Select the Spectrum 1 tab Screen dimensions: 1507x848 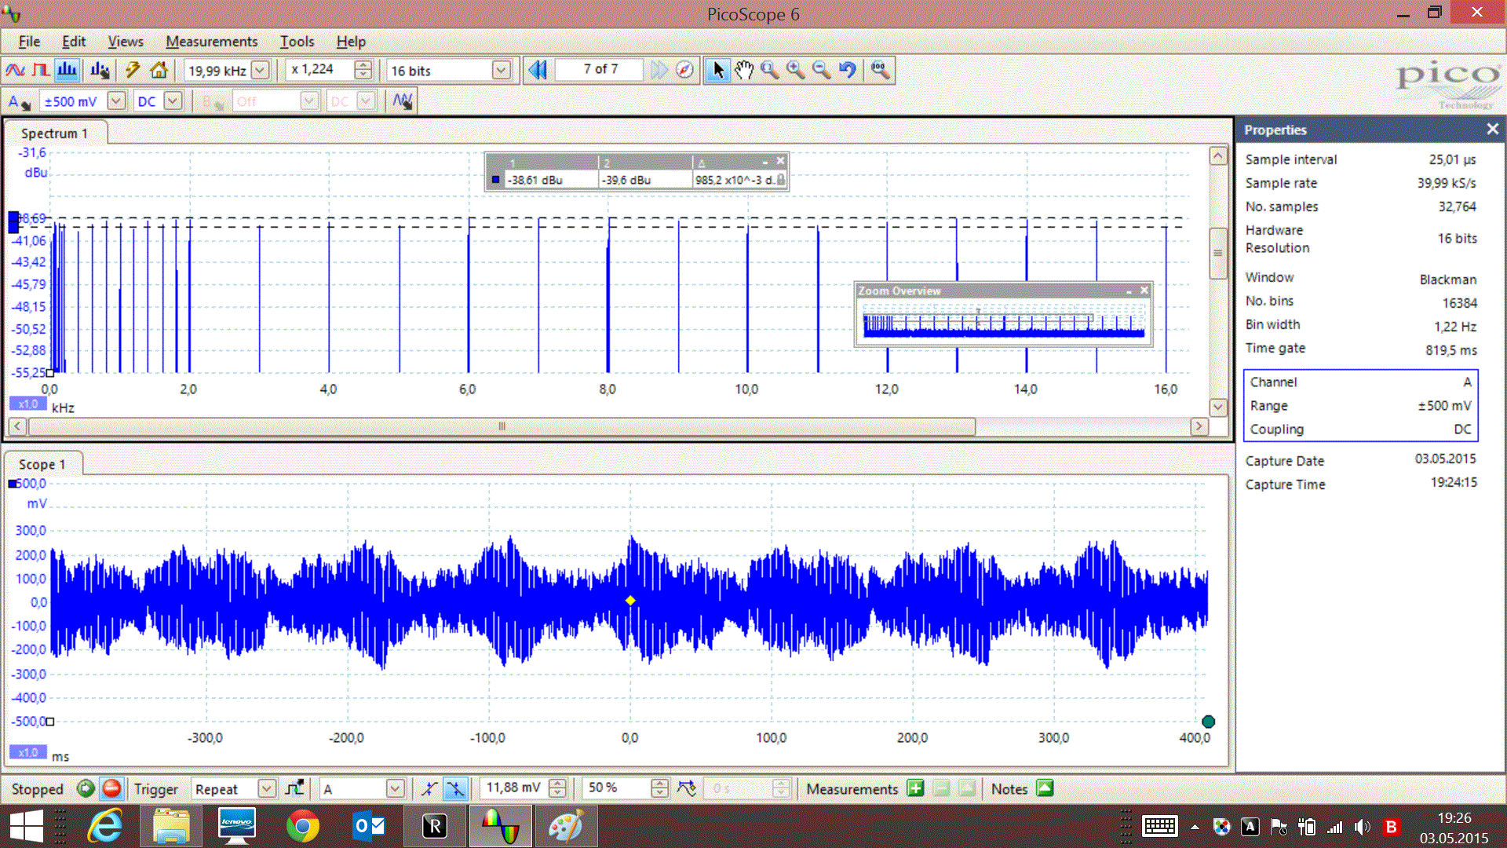click(55, 133)
